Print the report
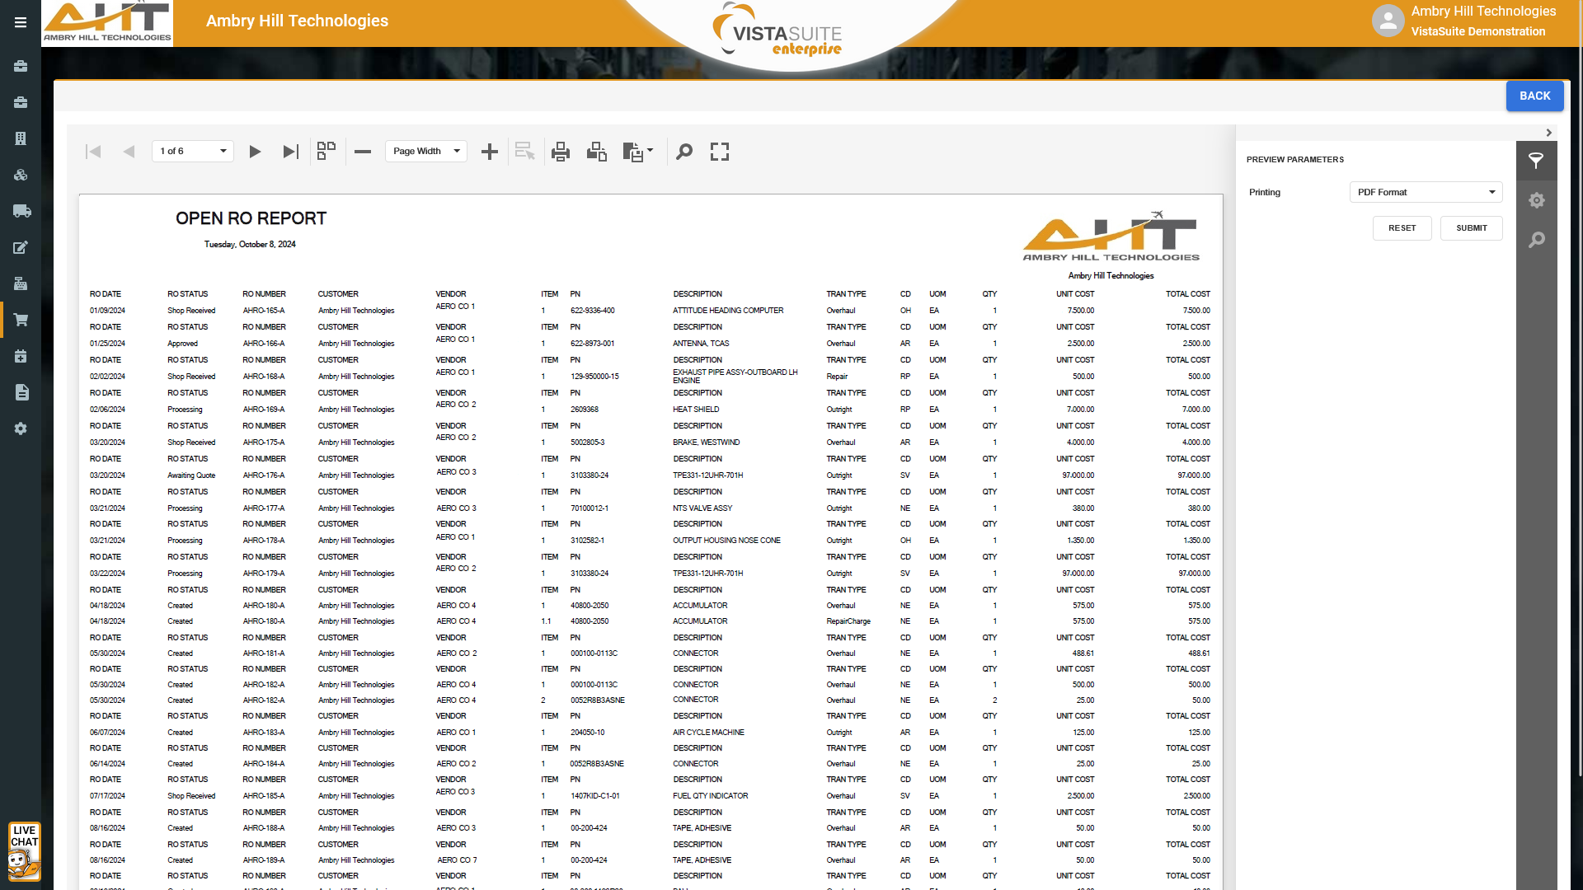Viewport: 1583px width, 890px height. [x=561, y=152]
